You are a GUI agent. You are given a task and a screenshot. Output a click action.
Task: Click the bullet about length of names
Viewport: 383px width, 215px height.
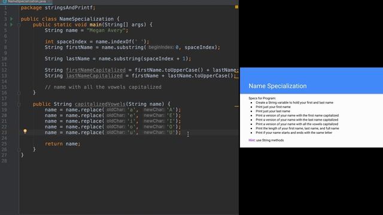(297, 128)
